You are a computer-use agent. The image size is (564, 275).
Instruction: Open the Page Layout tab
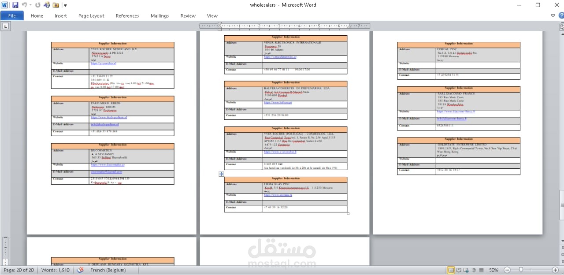(x=91, y=16)
